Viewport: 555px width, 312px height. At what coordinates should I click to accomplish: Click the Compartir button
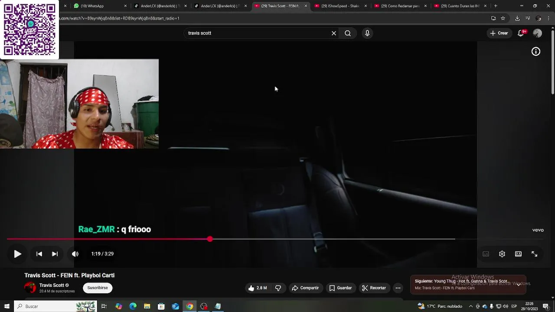[305, 288]
